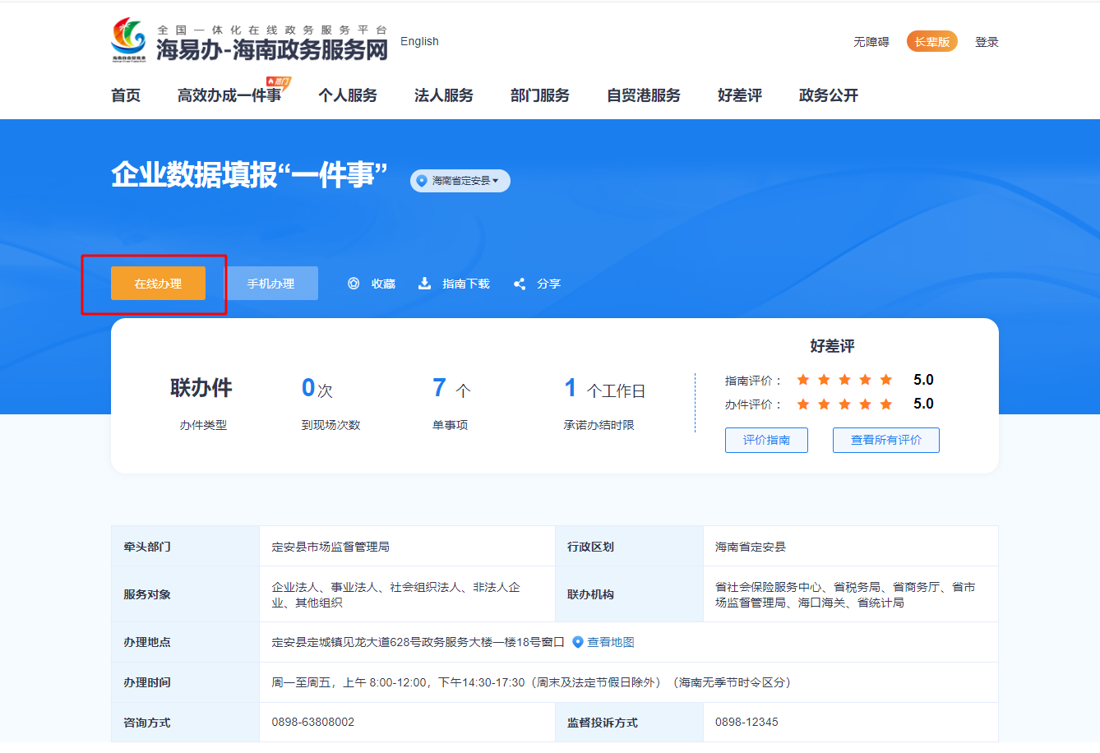Click the 海南省定安县 table cell
The image size is (1100, 753).
click(751, 547)
